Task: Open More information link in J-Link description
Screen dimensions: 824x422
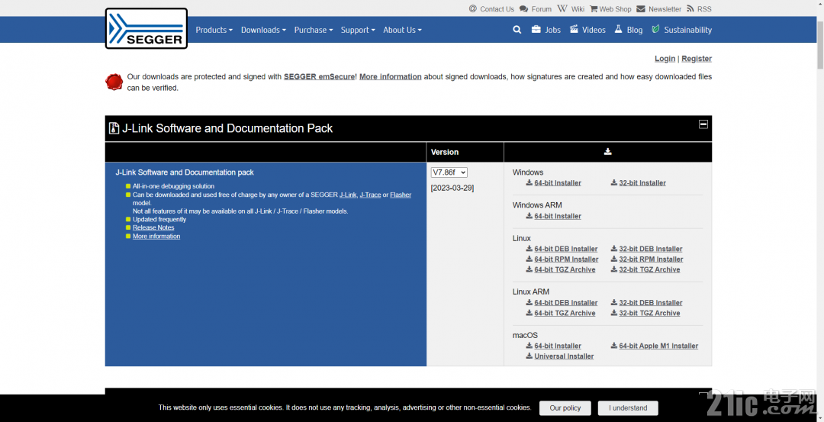Action: 156,236
